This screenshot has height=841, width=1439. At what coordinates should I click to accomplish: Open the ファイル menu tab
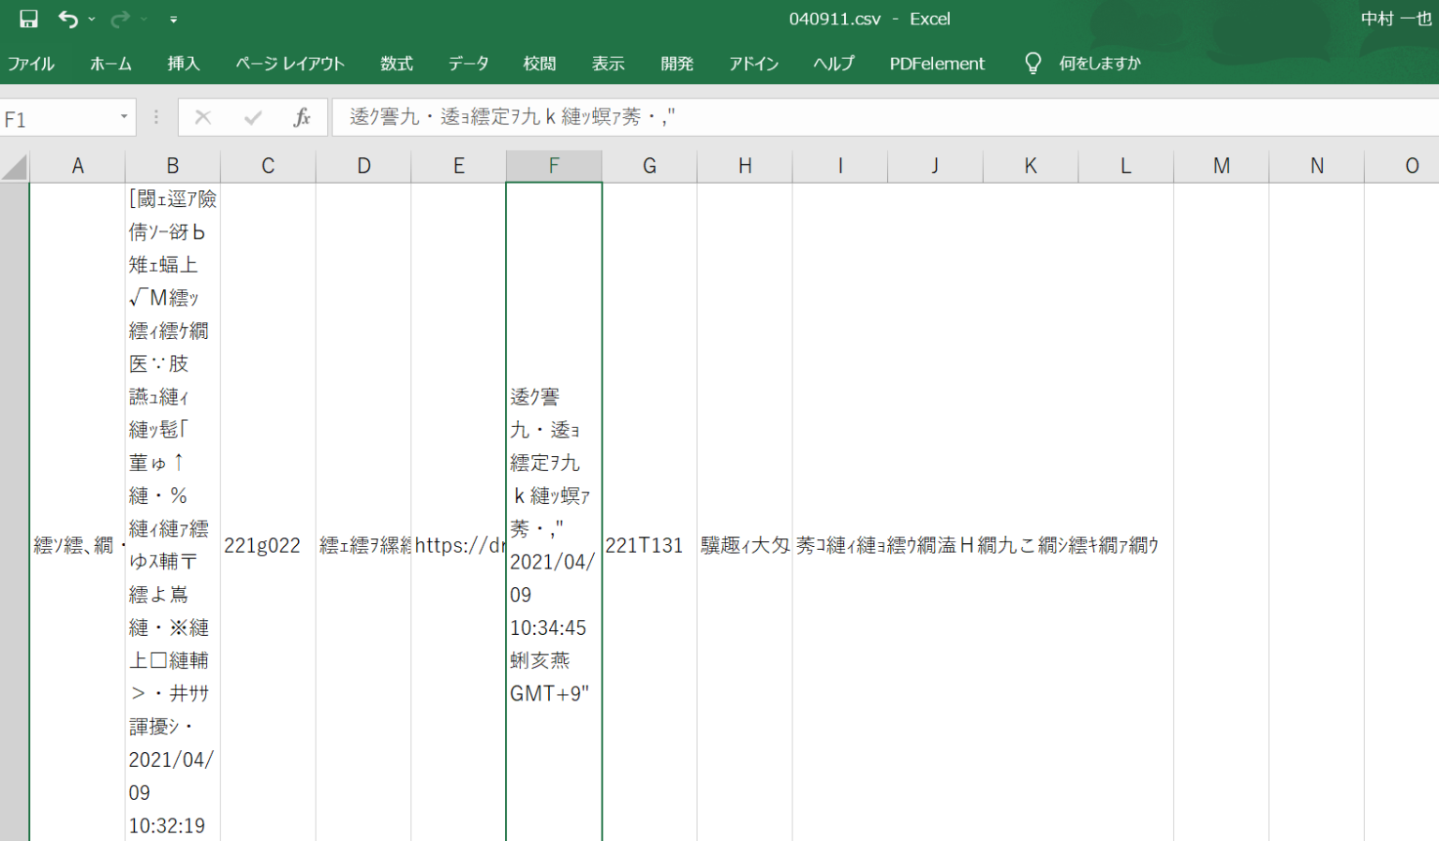(x=31, y=64)
